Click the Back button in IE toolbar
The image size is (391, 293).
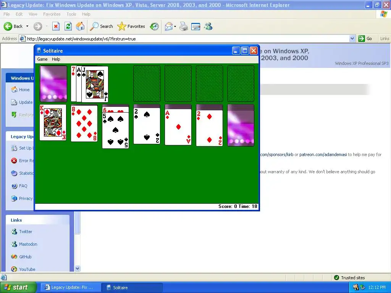click(x=13, y=26)
